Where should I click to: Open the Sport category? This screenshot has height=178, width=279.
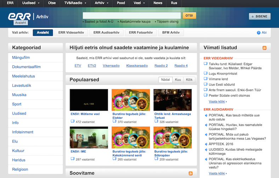click(17, 104)
